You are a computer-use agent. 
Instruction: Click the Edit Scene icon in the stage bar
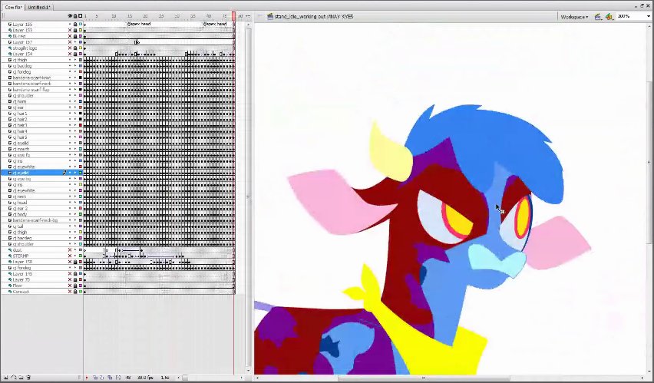pos(598,17)
